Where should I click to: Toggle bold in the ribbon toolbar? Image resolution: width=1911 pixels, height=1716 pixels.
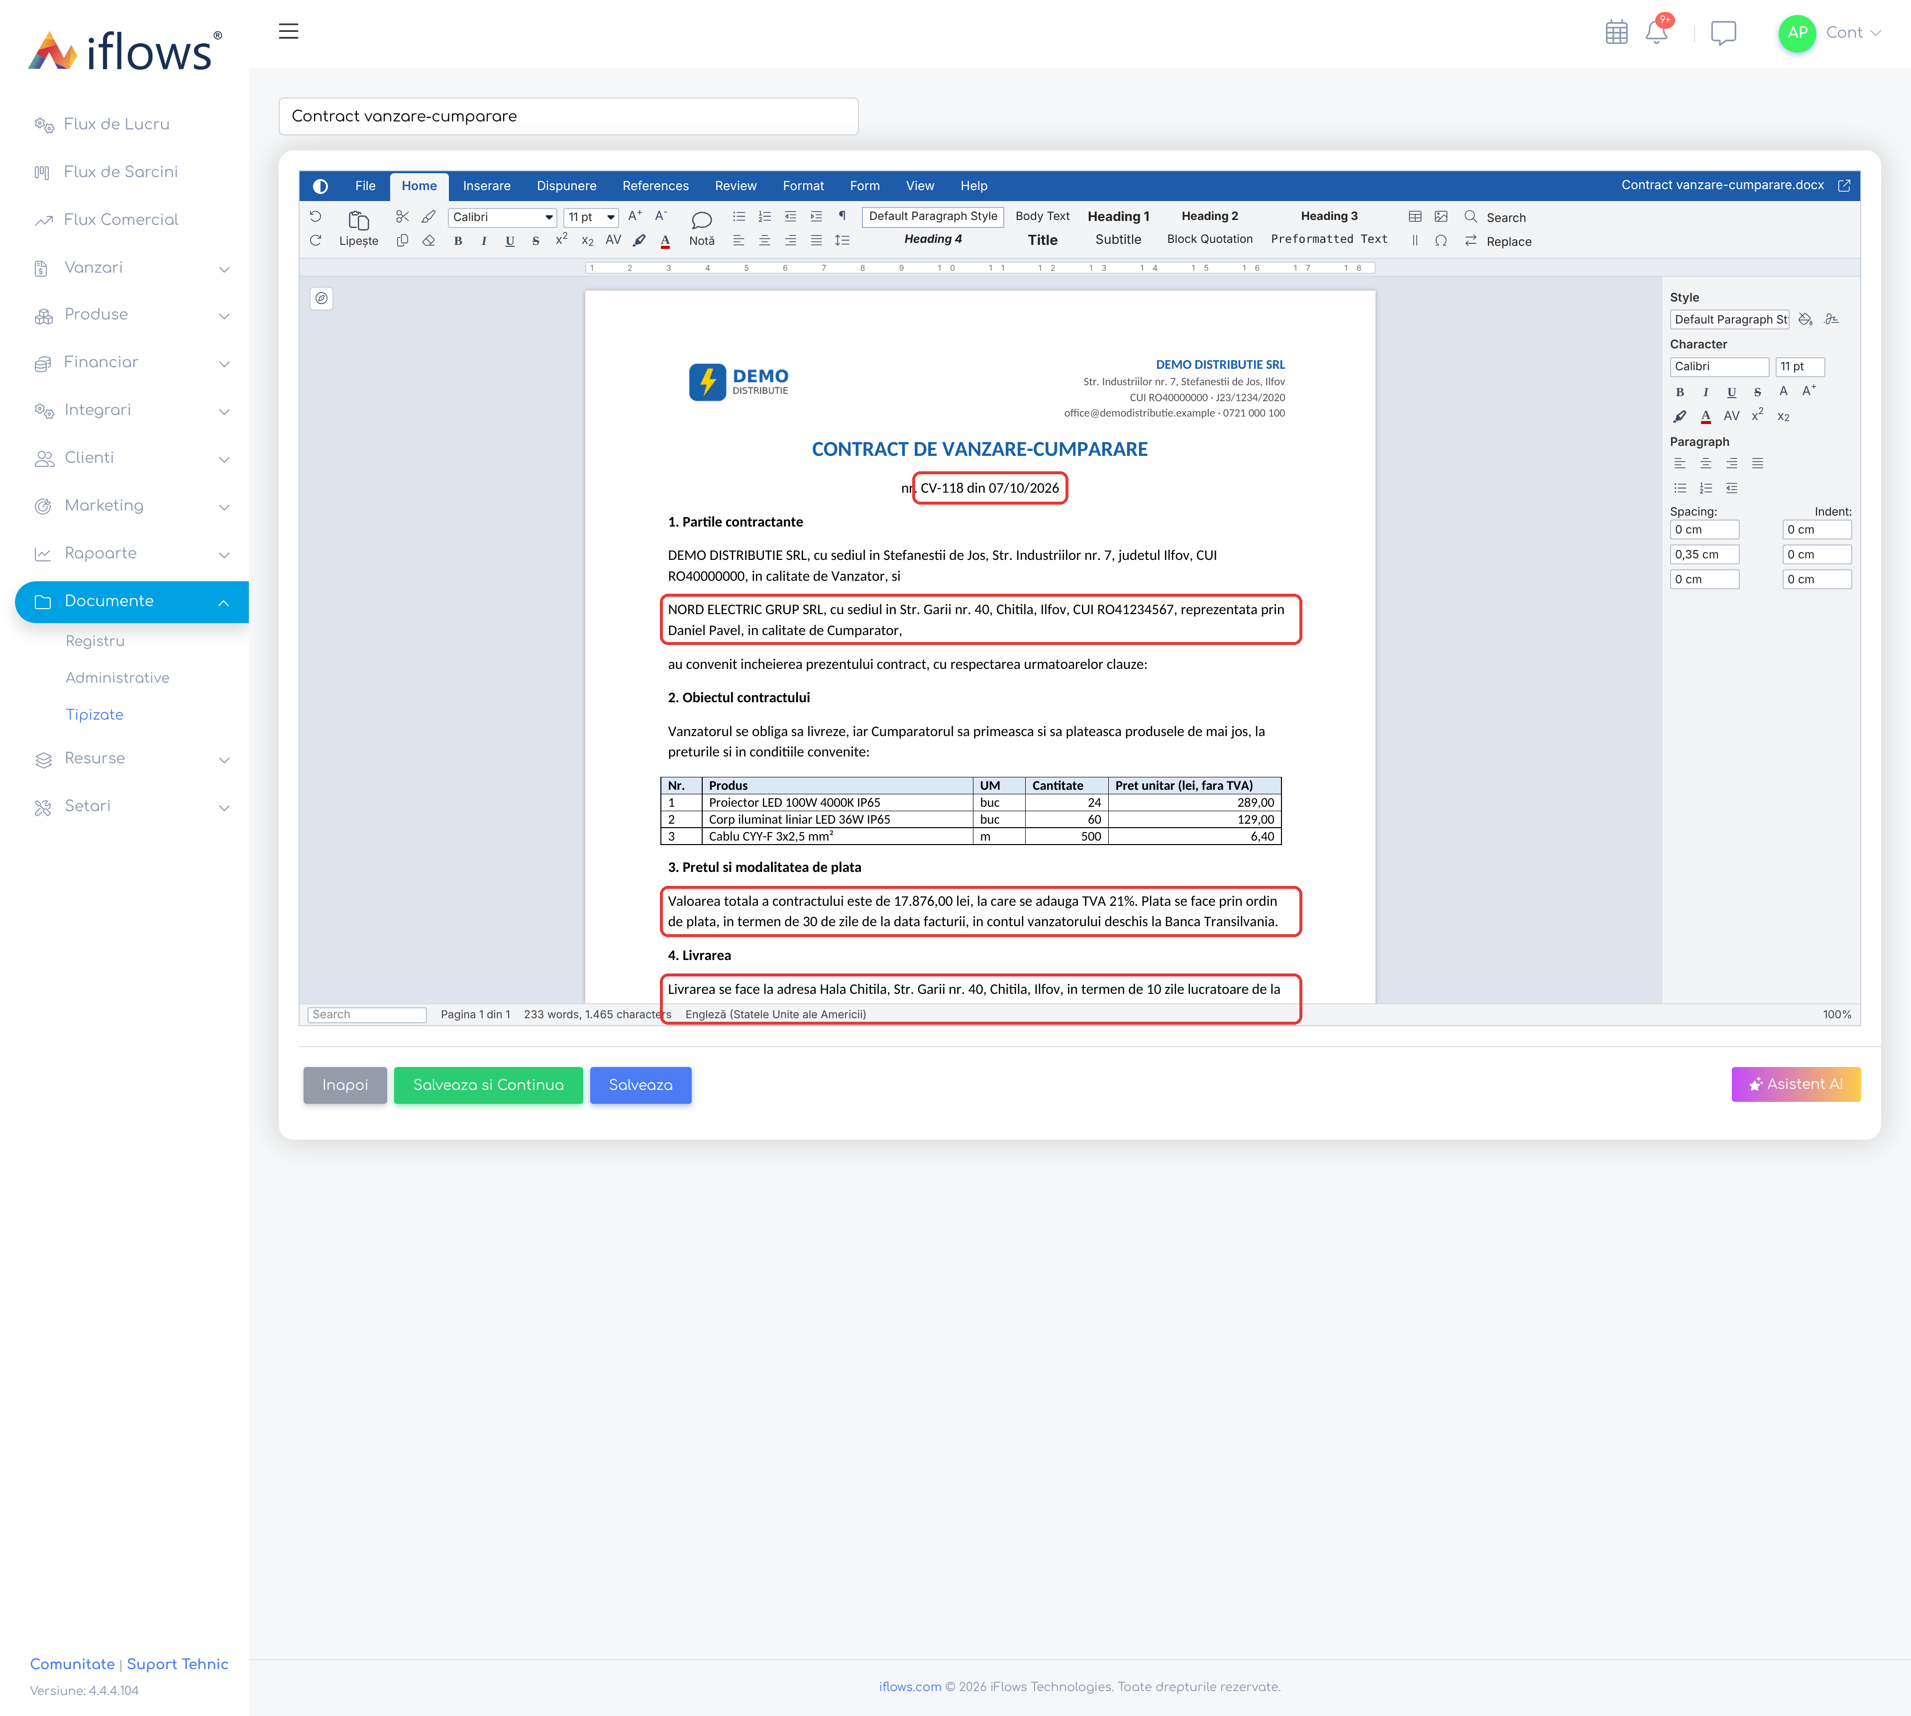pos(458,241)
